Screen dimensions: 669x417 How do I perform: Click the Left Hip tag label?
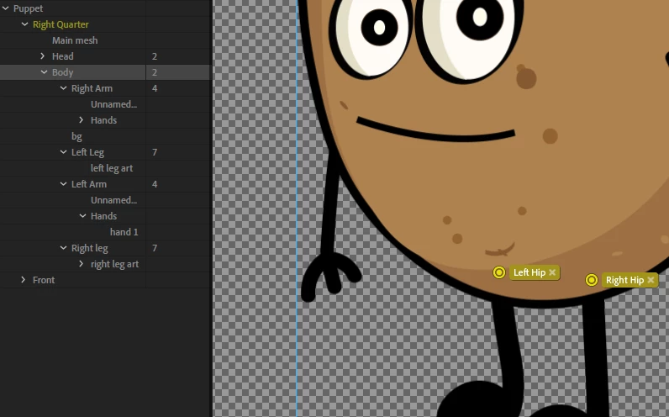[x=529, y=272]
